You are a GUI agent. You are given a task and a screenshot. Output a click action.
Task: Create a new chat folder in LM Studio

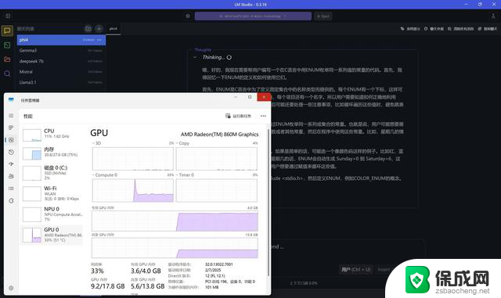(x=88, y=29)
